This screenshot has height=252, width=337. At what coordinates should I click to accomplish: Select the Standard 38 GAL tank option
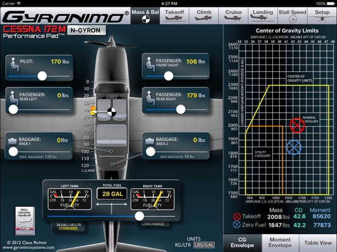tap(68, 226)
